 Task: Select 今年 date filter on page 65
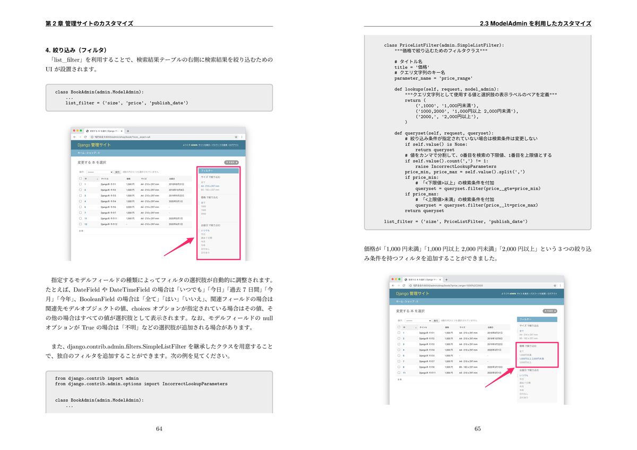pyautogui.click(x=521, y=390)
